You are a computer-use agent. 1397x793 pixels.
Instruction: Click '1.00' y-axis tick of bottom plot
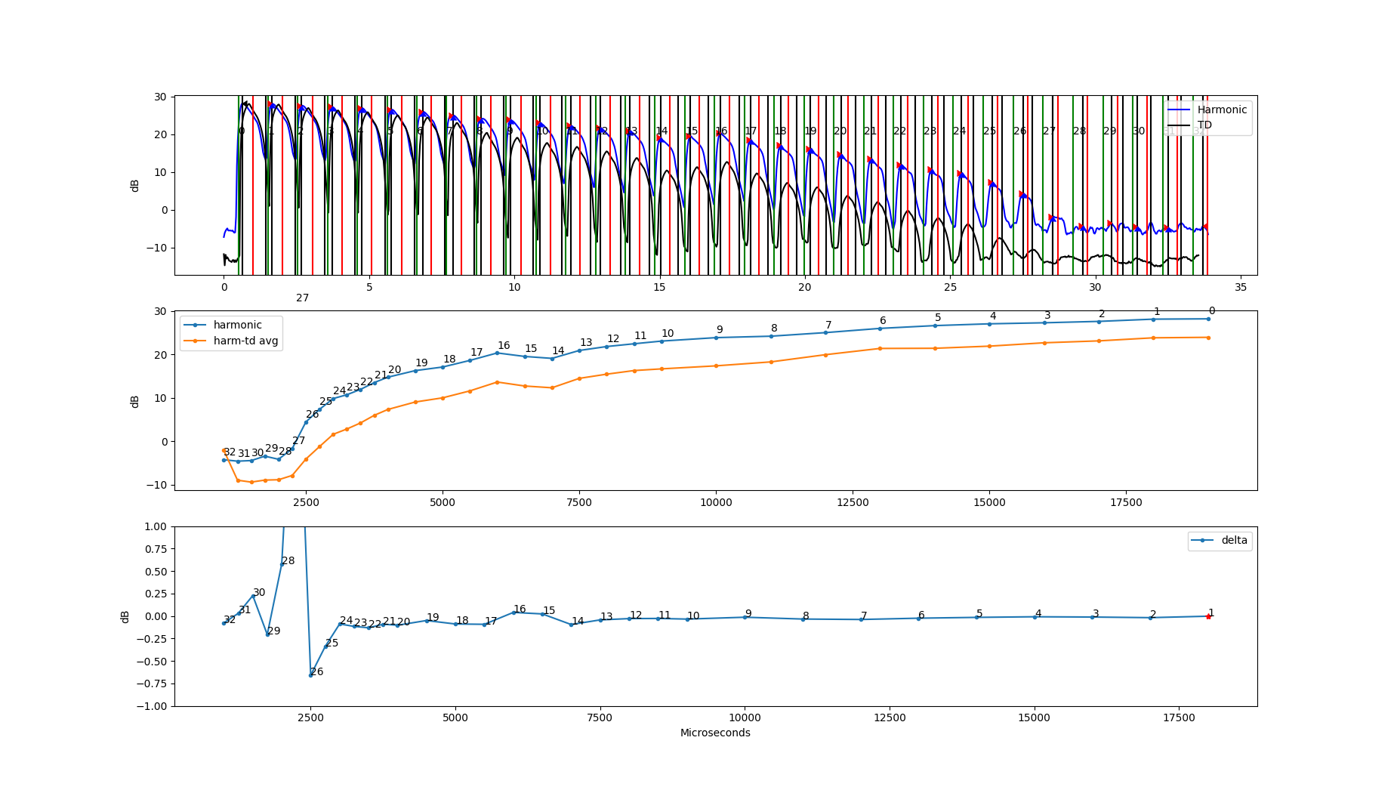[x=156, y=526]
